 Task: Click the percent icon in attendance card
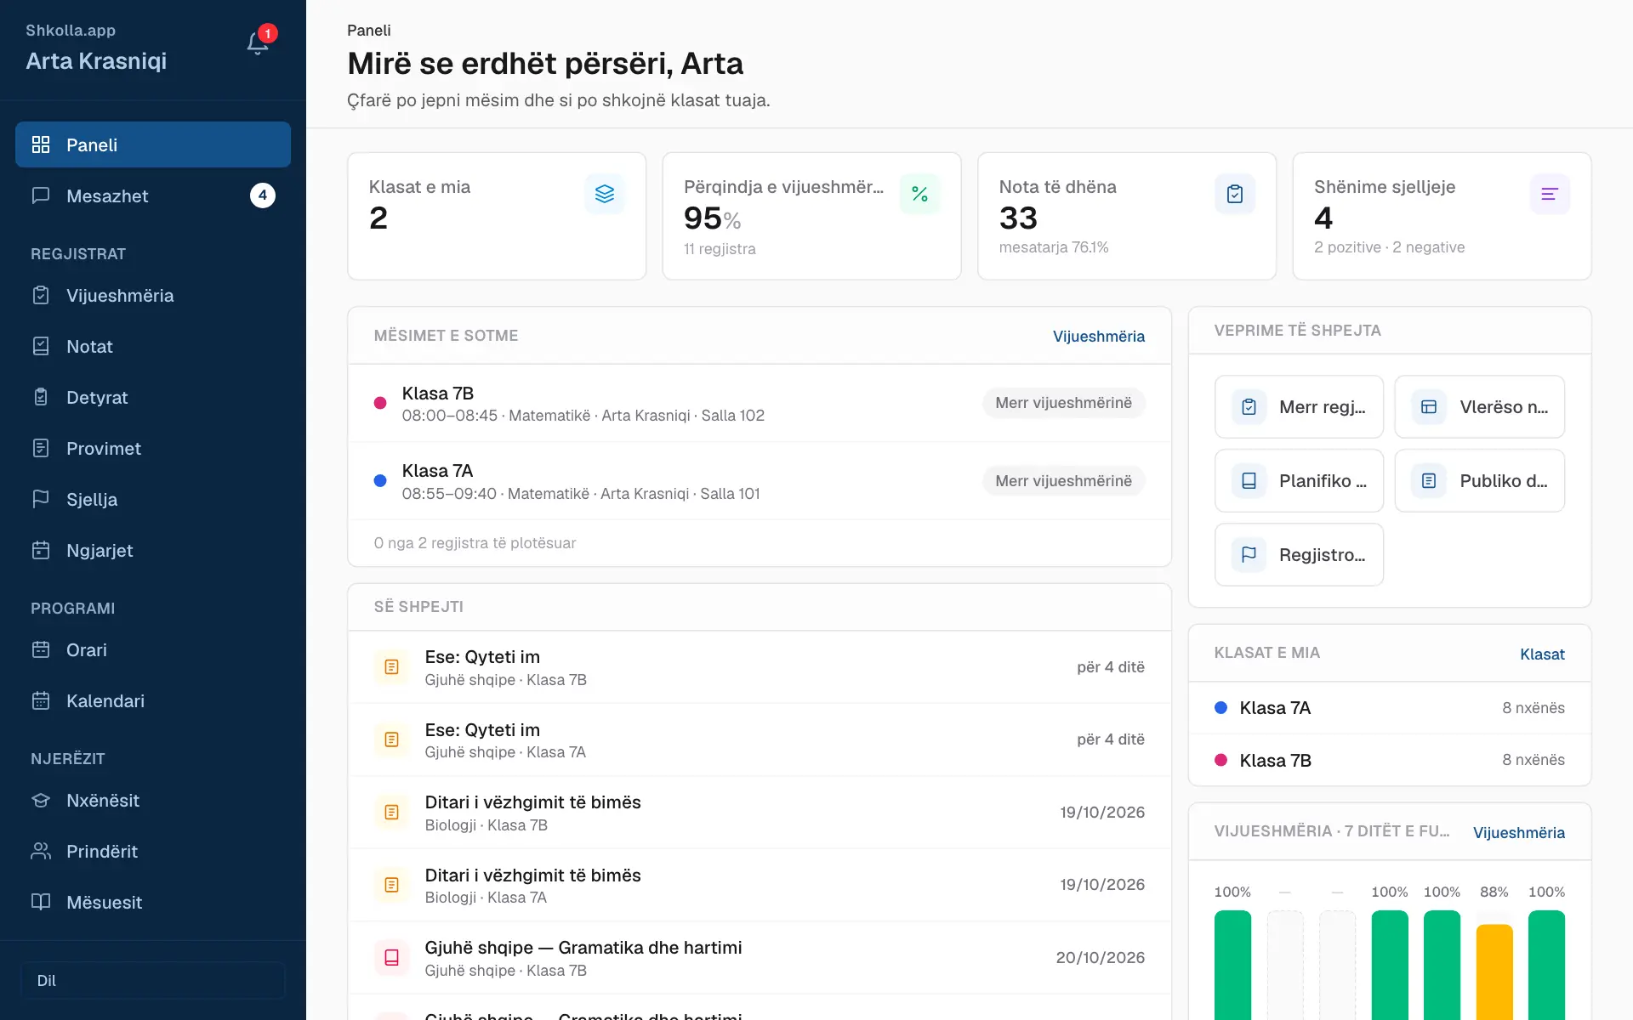[x=919, y=194]
